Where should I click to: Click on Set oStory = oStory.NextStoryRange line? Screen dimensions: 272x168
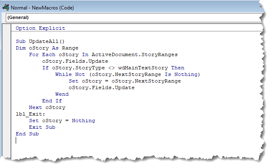tap(125, 81)
